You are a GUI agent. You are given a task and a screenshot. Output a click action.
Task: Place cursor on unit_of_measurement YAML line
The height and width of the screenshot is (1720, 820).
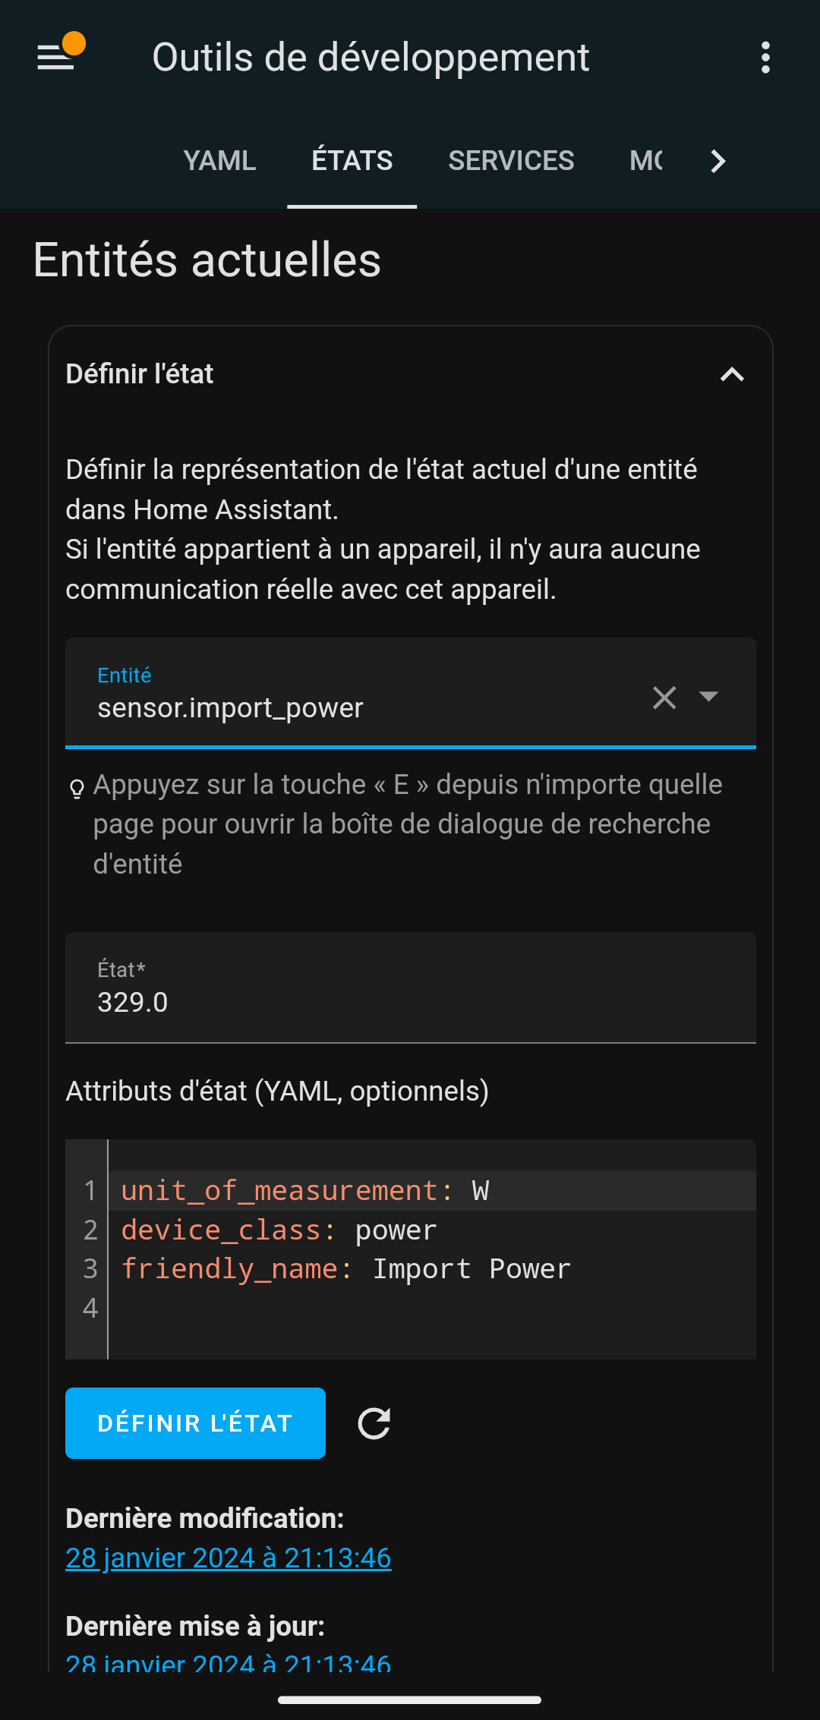point(431,1190)
